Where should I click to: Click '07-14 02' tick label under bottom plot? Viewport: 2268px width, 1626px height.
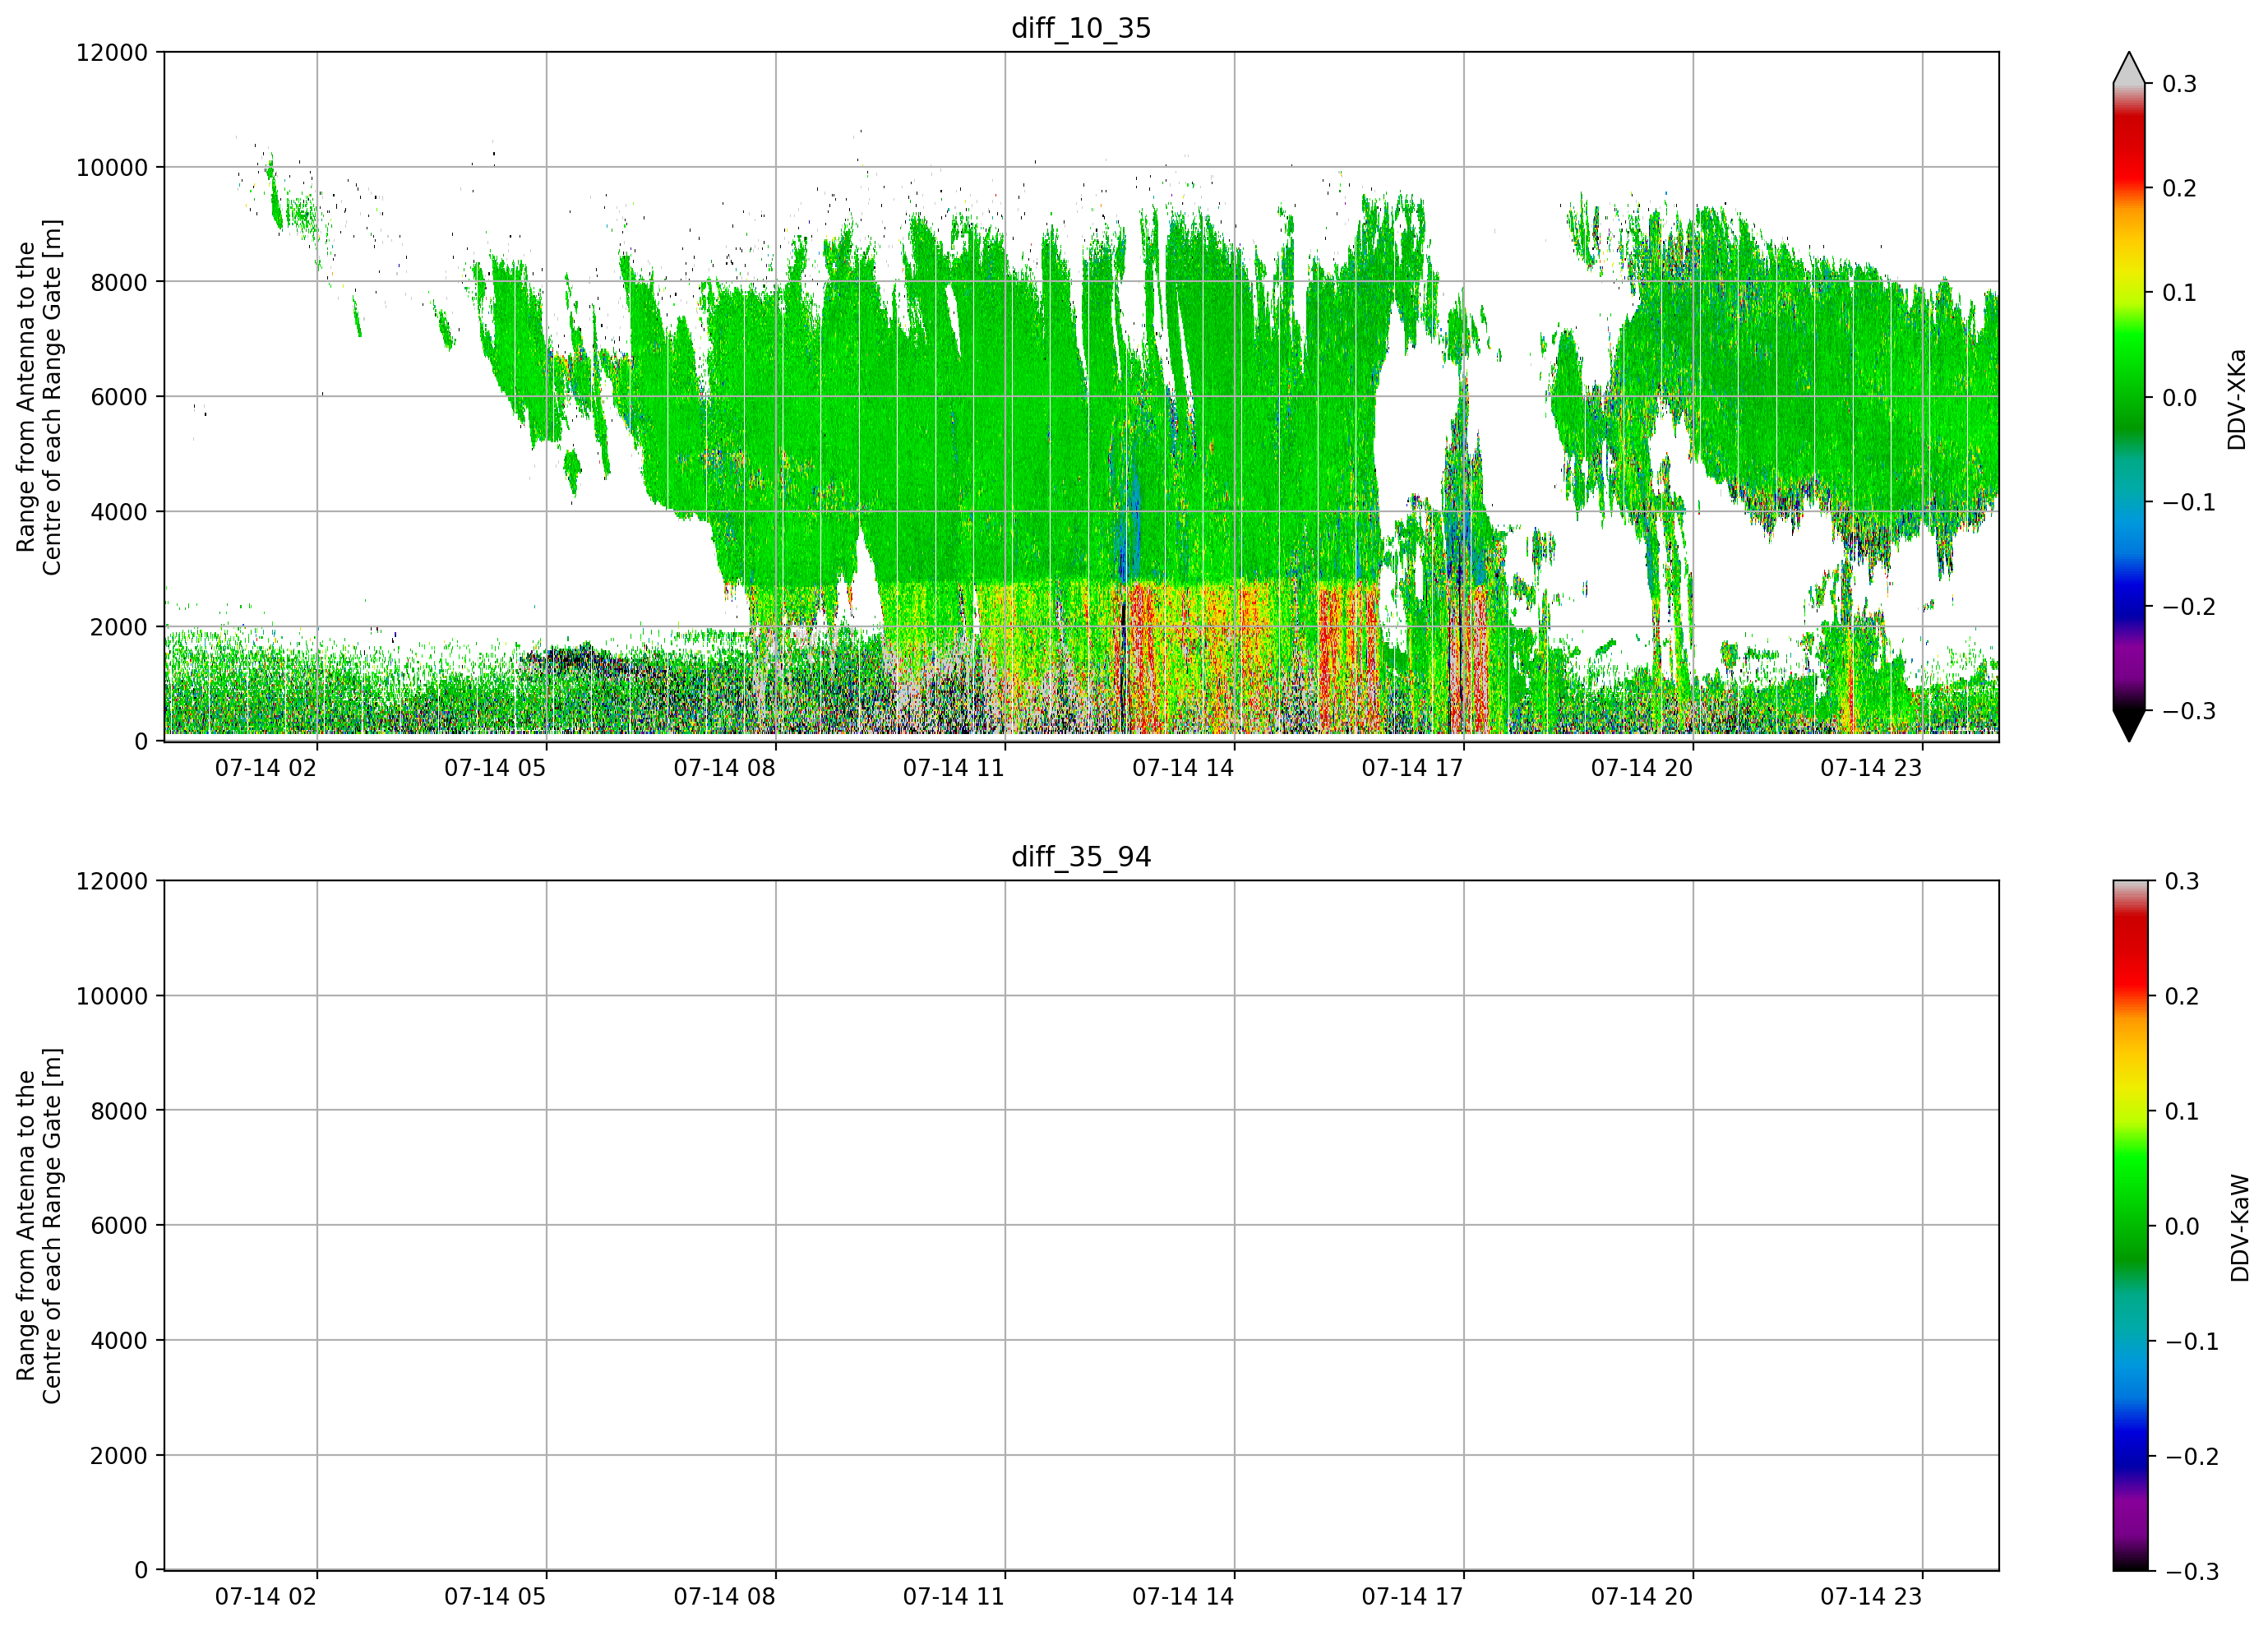[266, 1597]
